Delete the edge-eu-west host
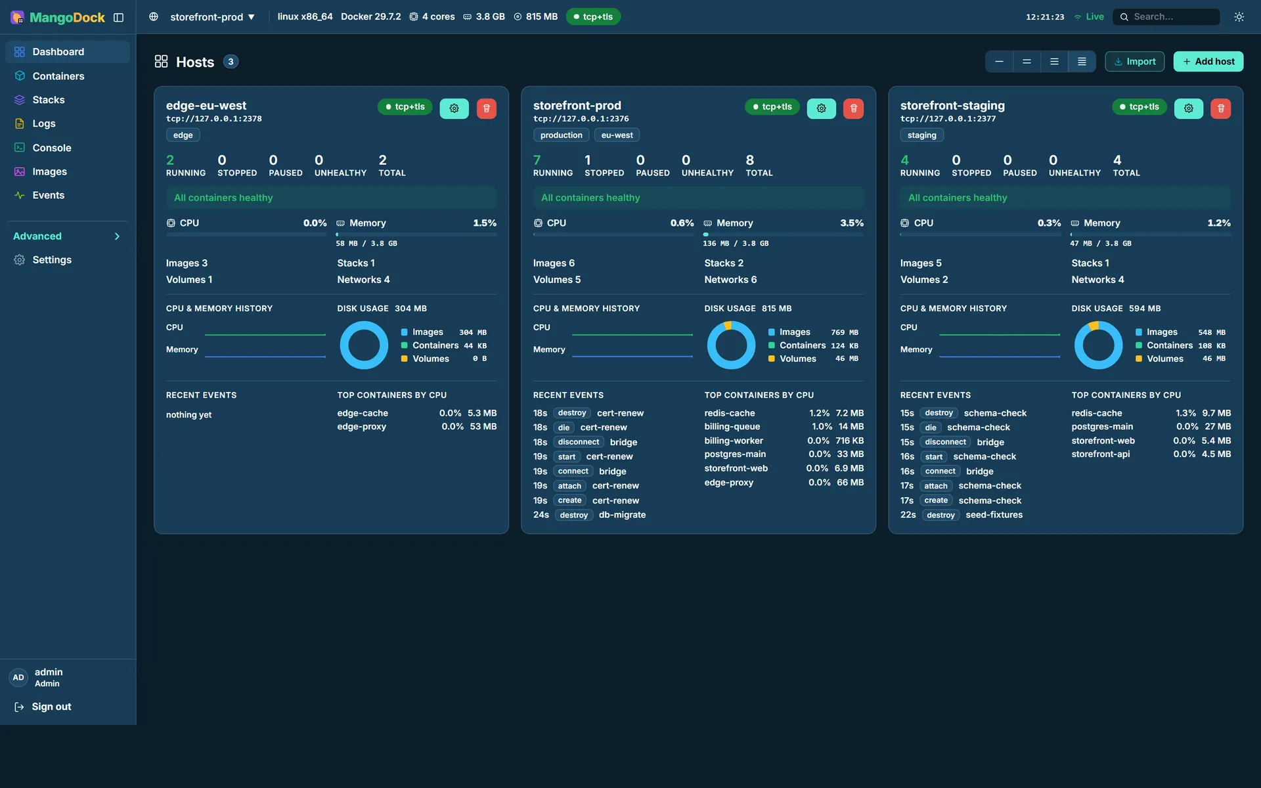Screen dimensions: 1261x788 point(486,108)
